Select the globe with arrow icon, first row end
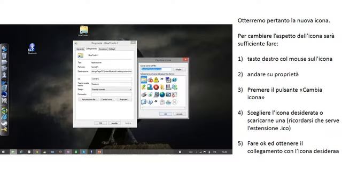The image size is (342, 192). coord(175,80)
